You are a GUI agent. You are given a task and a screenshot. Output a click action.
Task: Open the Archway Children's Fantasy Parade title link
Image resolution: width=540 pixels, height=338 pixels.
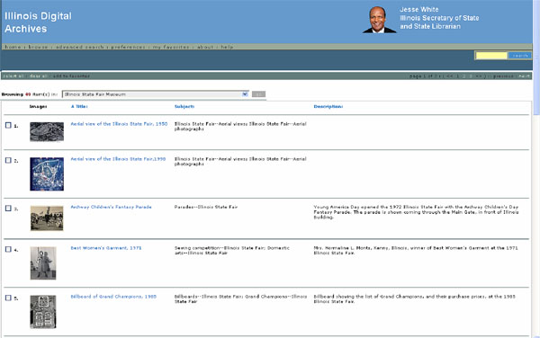click(111, 207)
